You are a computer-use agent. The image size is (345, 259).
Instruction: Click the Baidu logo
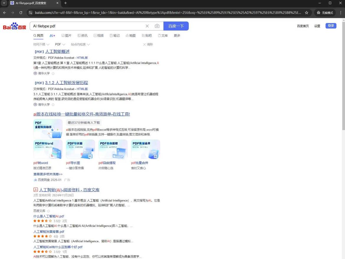coord(14,26)
